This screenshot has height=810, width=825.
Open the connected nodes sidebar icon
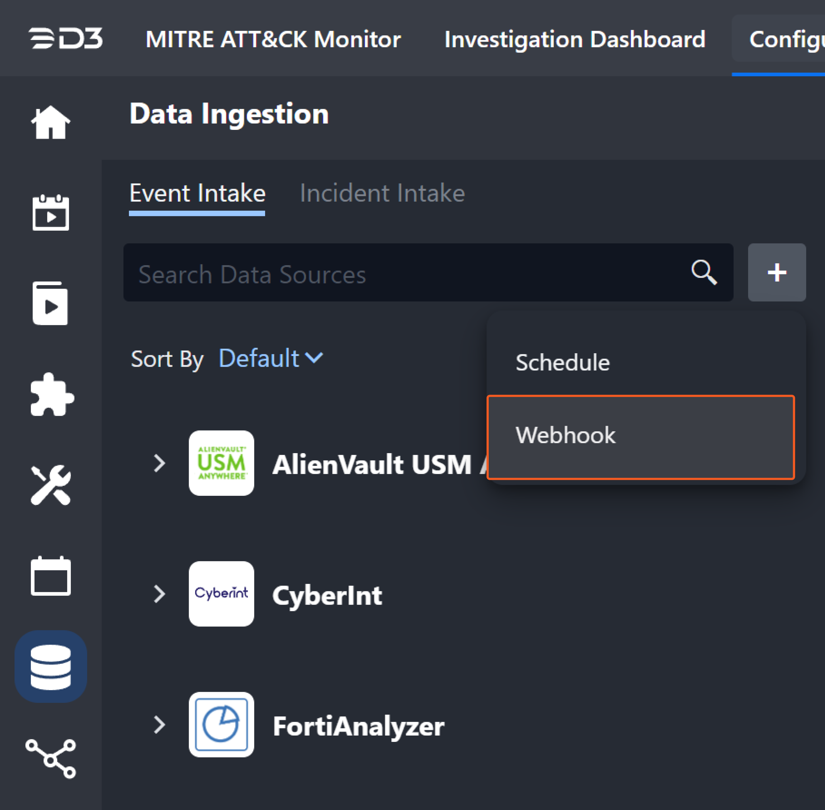51,759
